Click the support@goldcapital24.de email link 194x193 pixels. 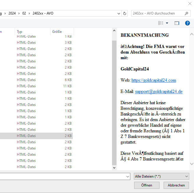click(x=159, y=91)
